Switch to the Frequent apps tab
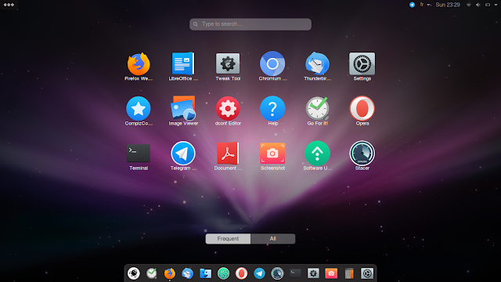The height and width of the screenshot is (282, 501). click(228, 239)
